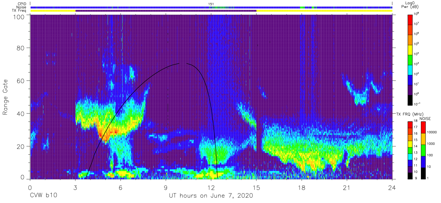Pick the red segment of the NOISE colorbar
The image size is (441, 203).
pyautogui.click(x=423, y=127)
